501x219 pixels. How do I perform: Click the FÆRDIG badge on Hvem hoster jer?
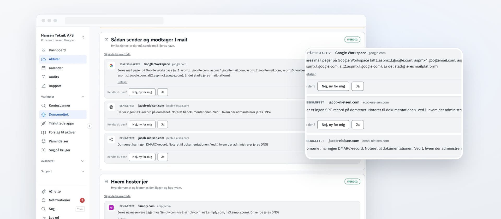pyautogui.click(x=352, y=182)
